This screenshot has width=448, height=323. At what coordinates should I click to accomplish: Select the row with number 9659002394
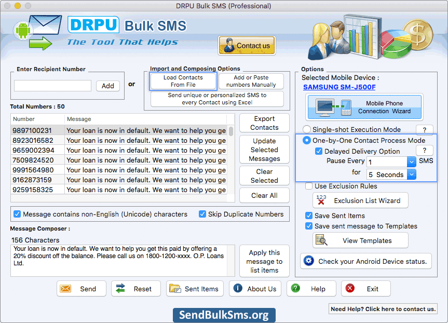pyautogui.click(x=119, y=151)
